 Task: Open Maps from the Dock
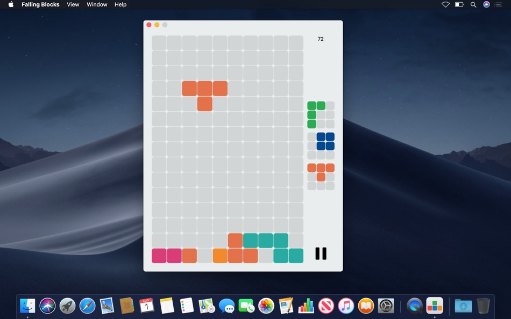click(x=207, y=306)
